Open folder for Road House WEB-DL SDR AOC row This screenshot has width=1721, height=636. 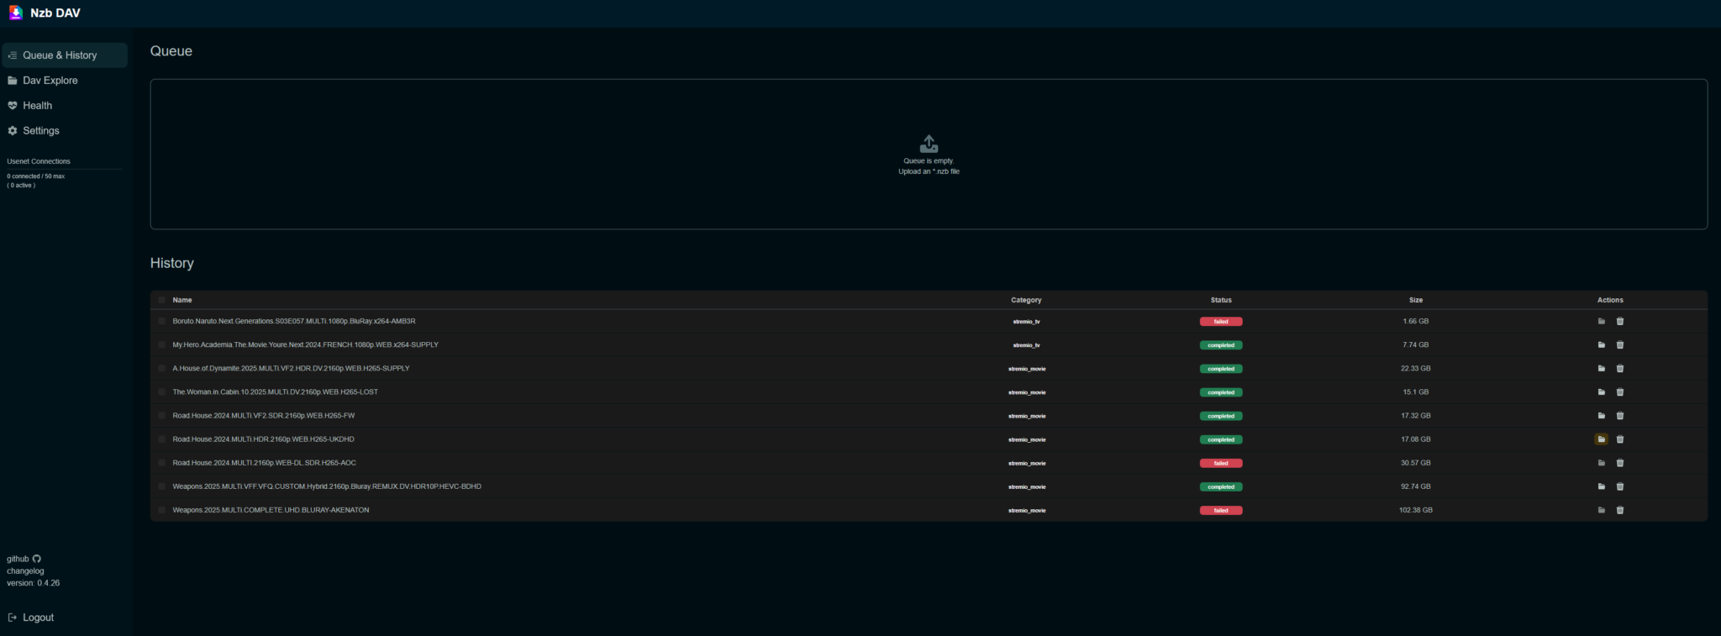1602,463
